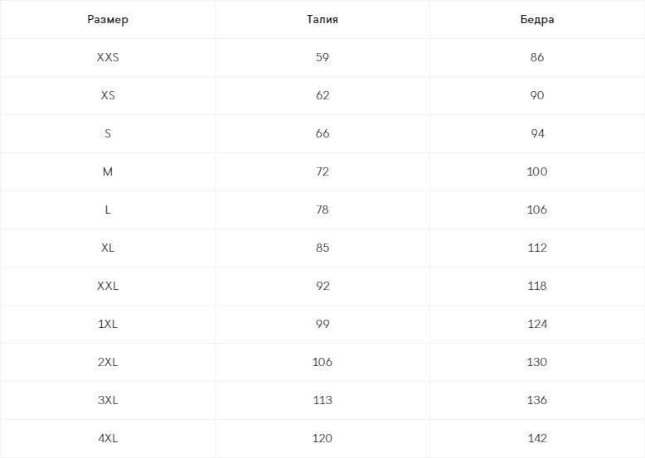Click the Размер column header

(x=108, y=19)
